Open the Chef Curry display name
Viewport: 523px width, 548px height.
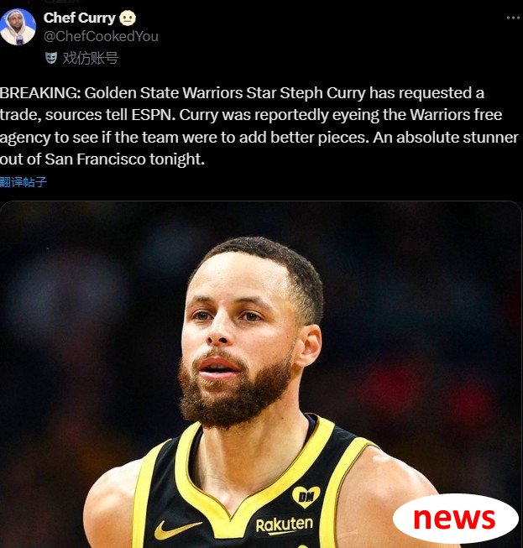(80, 18)
